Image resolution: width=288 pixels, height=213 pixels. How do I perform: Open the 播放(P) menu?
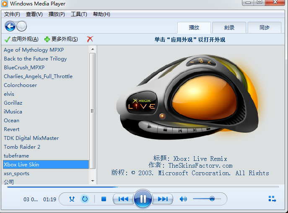[x=57, y=14]
